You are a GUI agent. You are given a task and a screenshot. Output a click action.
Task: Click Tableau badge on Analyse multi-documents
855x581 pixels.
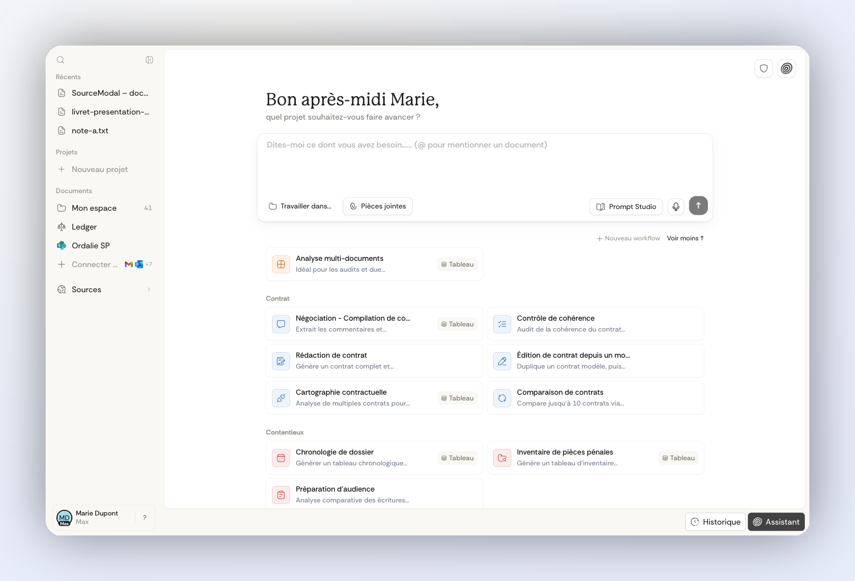(458, 264)
